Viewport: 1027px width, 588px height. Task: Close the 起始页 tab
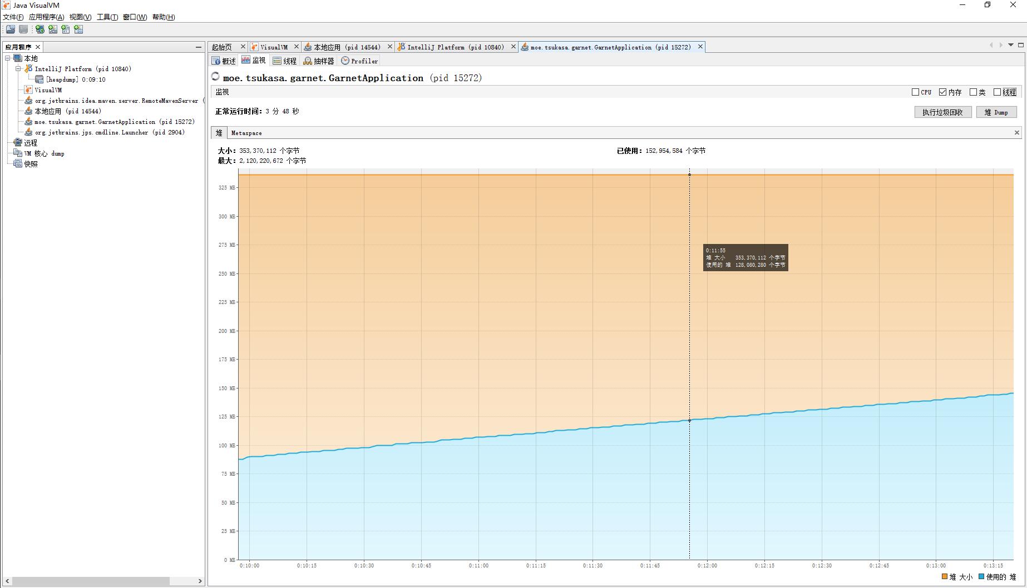point(243,47)
